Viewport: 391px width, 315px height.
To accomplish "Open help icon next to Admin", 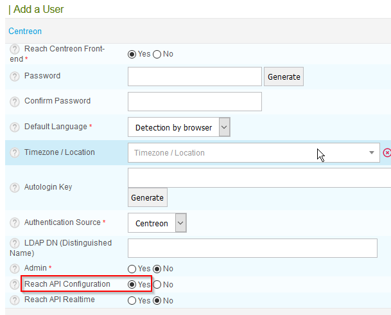I will click(15, 269).
